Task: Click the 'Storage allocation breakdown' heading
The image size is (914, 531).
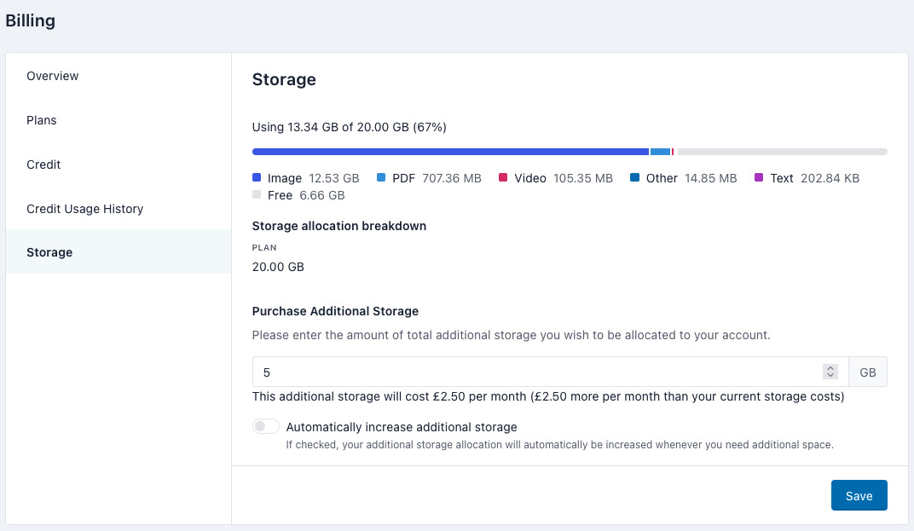Action: 339,226
